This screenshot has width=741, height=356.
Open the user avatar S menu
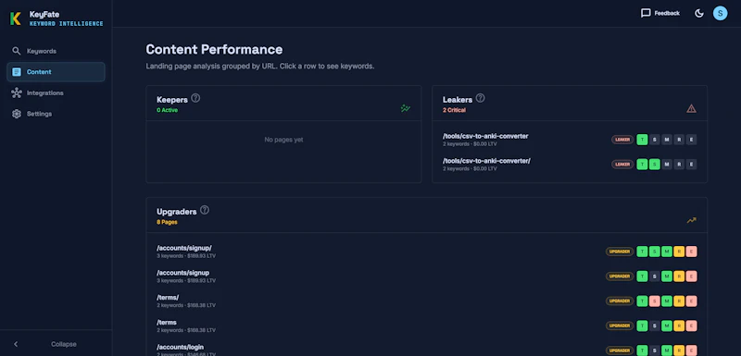pos(721,13)
